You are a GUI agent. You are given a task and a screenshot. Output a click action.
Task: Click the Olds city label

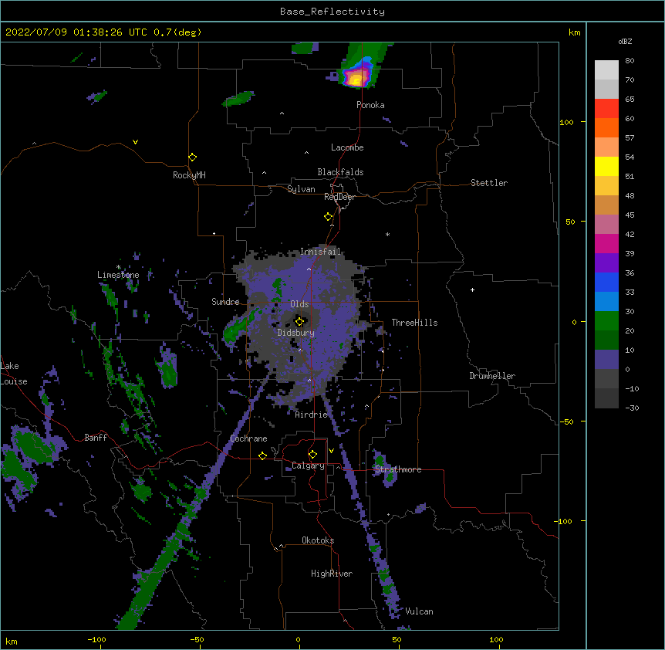pyautogui.click(x=299, y=304)
